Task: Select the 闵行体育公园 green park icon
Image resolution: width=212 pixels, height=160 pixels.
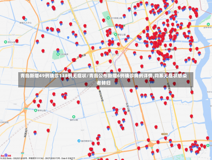Action: pos(108,18)
